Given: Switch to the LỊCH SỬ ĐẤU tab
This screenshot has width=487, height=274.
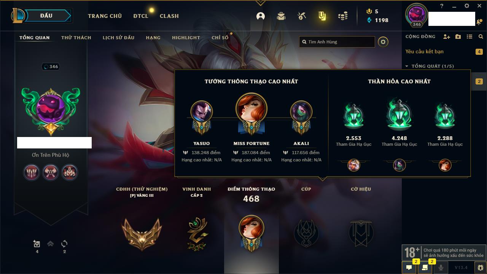Looking at the screenshot, I should pyautogui.click(x=118, y=38).
